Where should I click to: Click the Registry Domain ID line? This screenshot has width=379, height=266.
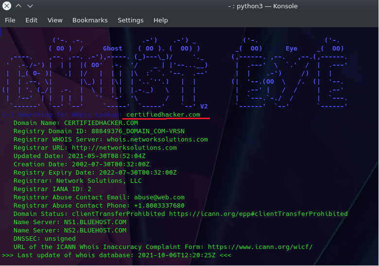tap(99, 131)
